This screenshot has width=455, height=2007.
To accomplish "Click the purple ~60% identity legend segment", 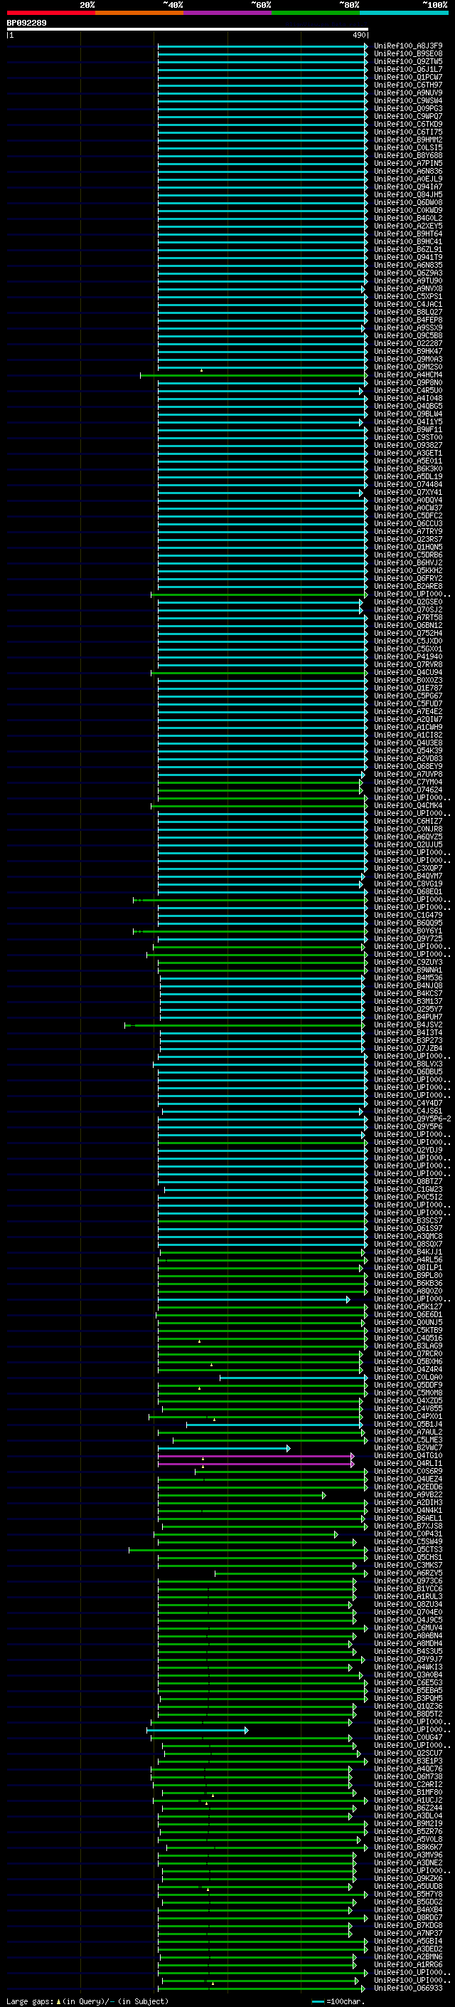I will [227, 13].
